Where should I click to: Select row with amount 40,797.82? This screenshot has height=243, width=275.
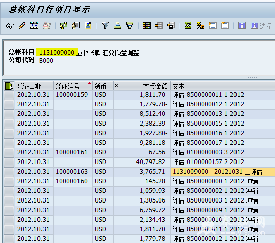pos(9,162)
